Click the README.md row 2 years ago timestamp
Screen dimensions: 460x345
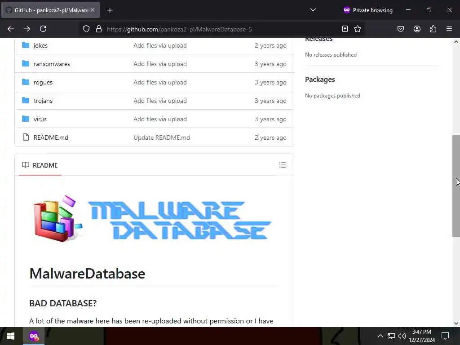click(270, 137)
